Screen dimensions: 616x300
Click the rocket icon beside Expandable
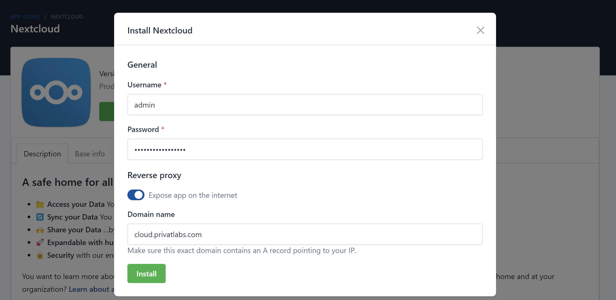[x=40, y=242]
